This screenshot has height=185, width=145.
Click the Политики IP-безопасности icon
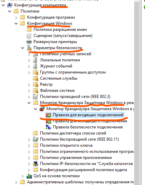pyautogui.click(x=35, y=164)
